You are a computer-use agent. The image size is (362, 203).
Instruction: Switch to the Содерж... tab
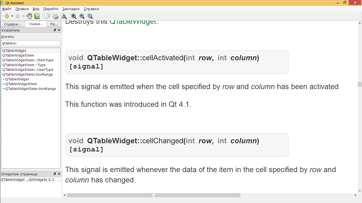pyautogui.click(x=12, y=24)
